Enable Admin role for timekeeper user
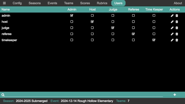Viewport: 185px width, 104px height. pyautogui.click(x=72, y=40)
